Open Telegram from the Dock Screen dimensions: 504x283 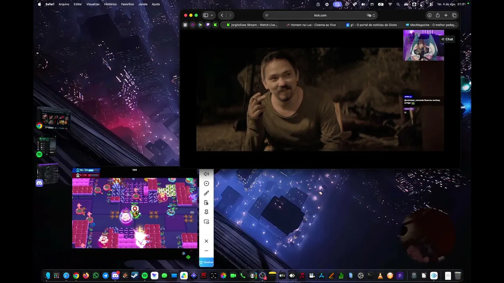[x=106, y=276]
